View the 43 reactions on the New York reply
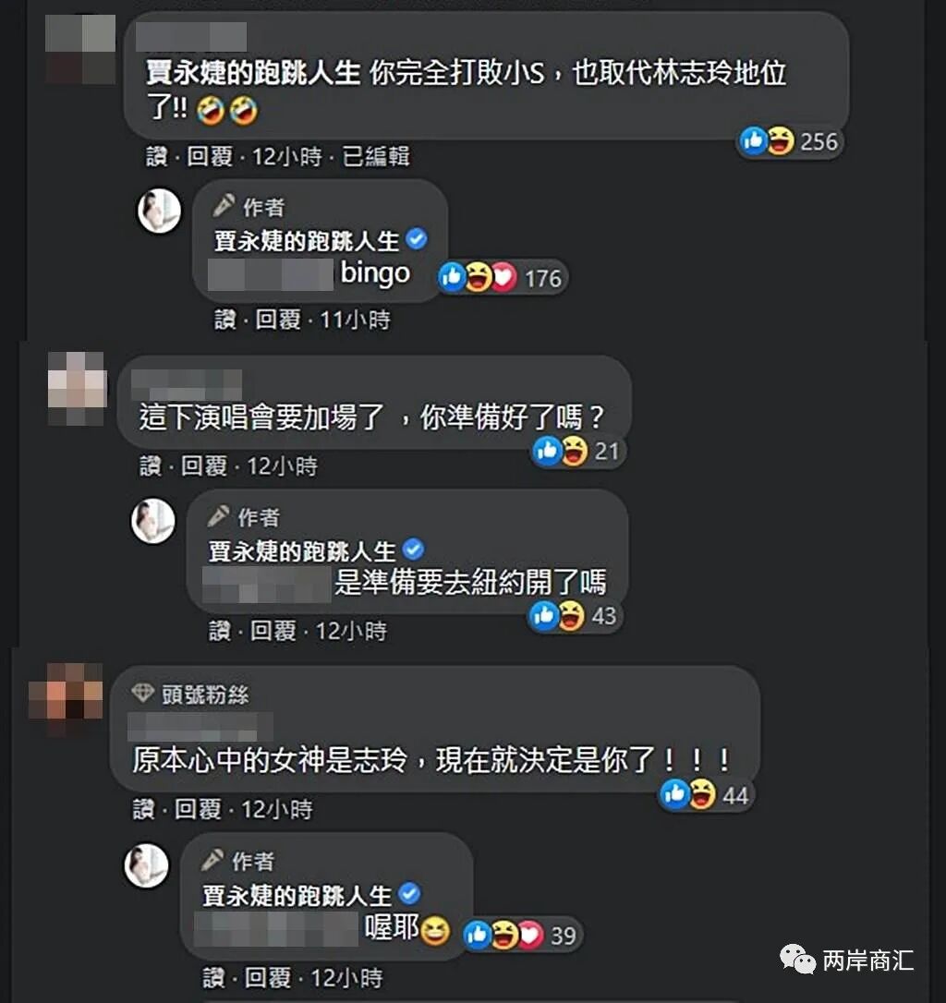946x1003 pixels. coord(574,616)
